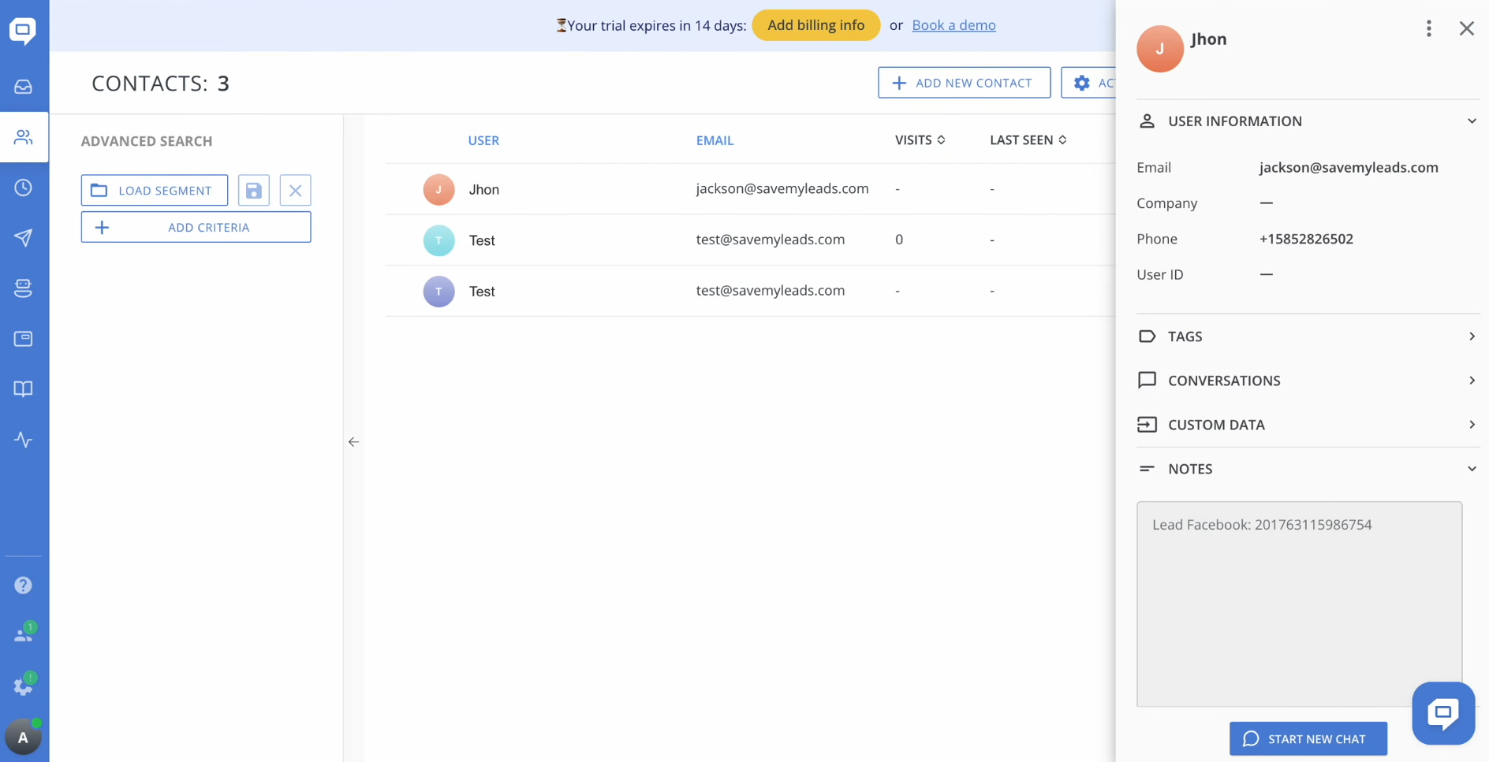This screenshot has height=762, width=1489.
Task: Open the Campaigns paper-plane icon
Action: coord(23,238)
